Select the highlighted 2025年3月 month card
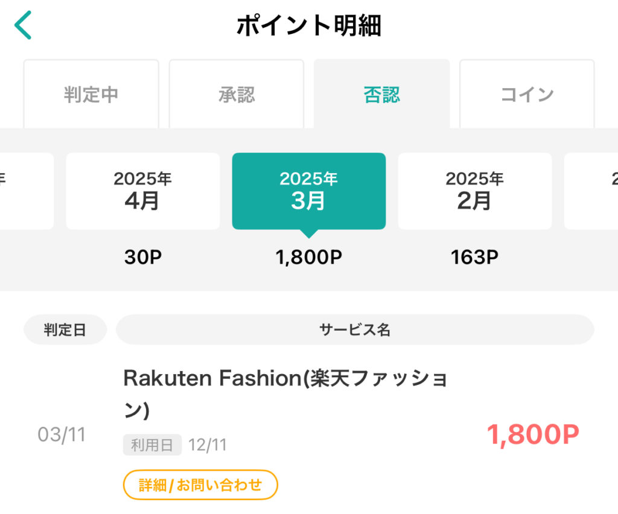The height and width of the screenshot is (514, 618). [308, 191]
